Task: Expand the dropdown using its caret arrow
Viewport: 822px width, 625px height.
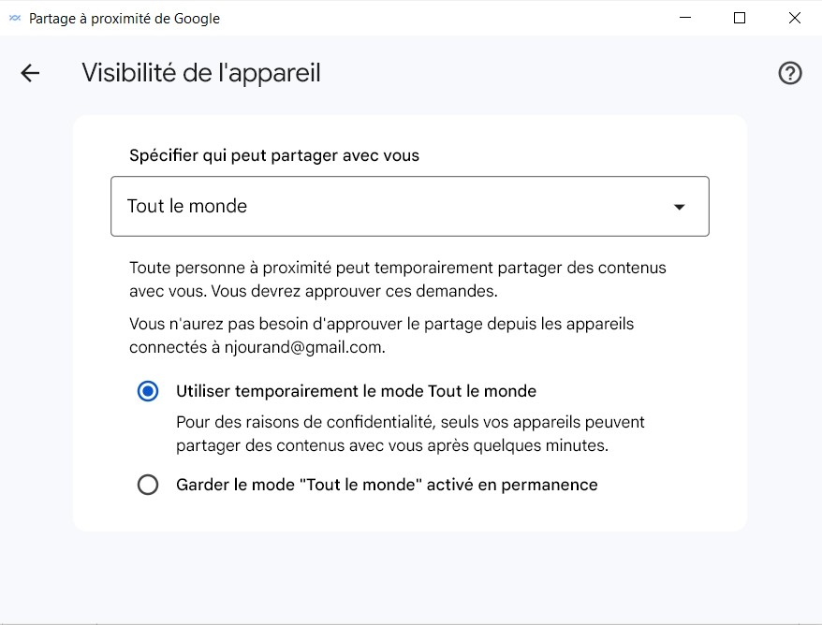Action: click(x=679, y=207)
